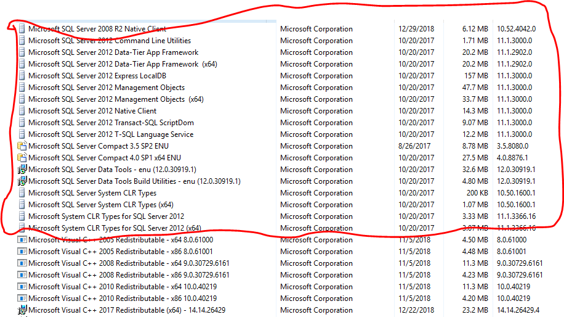Viewport: 564px width, 317px height.
Task: Click install date 8/26/2017
Action: (x=414, y=146)
